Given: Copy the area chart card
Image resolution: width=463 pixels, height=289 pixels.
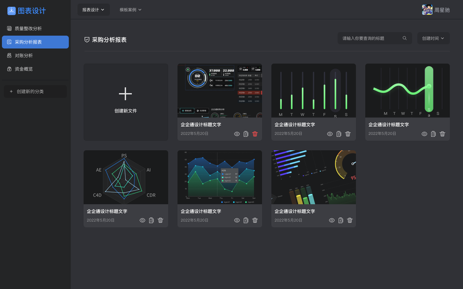Looking at the screenshot, I should [245, 220].
